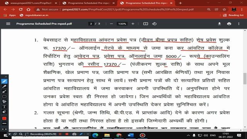Viewport: 247px width, 139px height.
Task: Open PDF viewer more actions menu
Action: pyautogui.click(x=239, y=24)
